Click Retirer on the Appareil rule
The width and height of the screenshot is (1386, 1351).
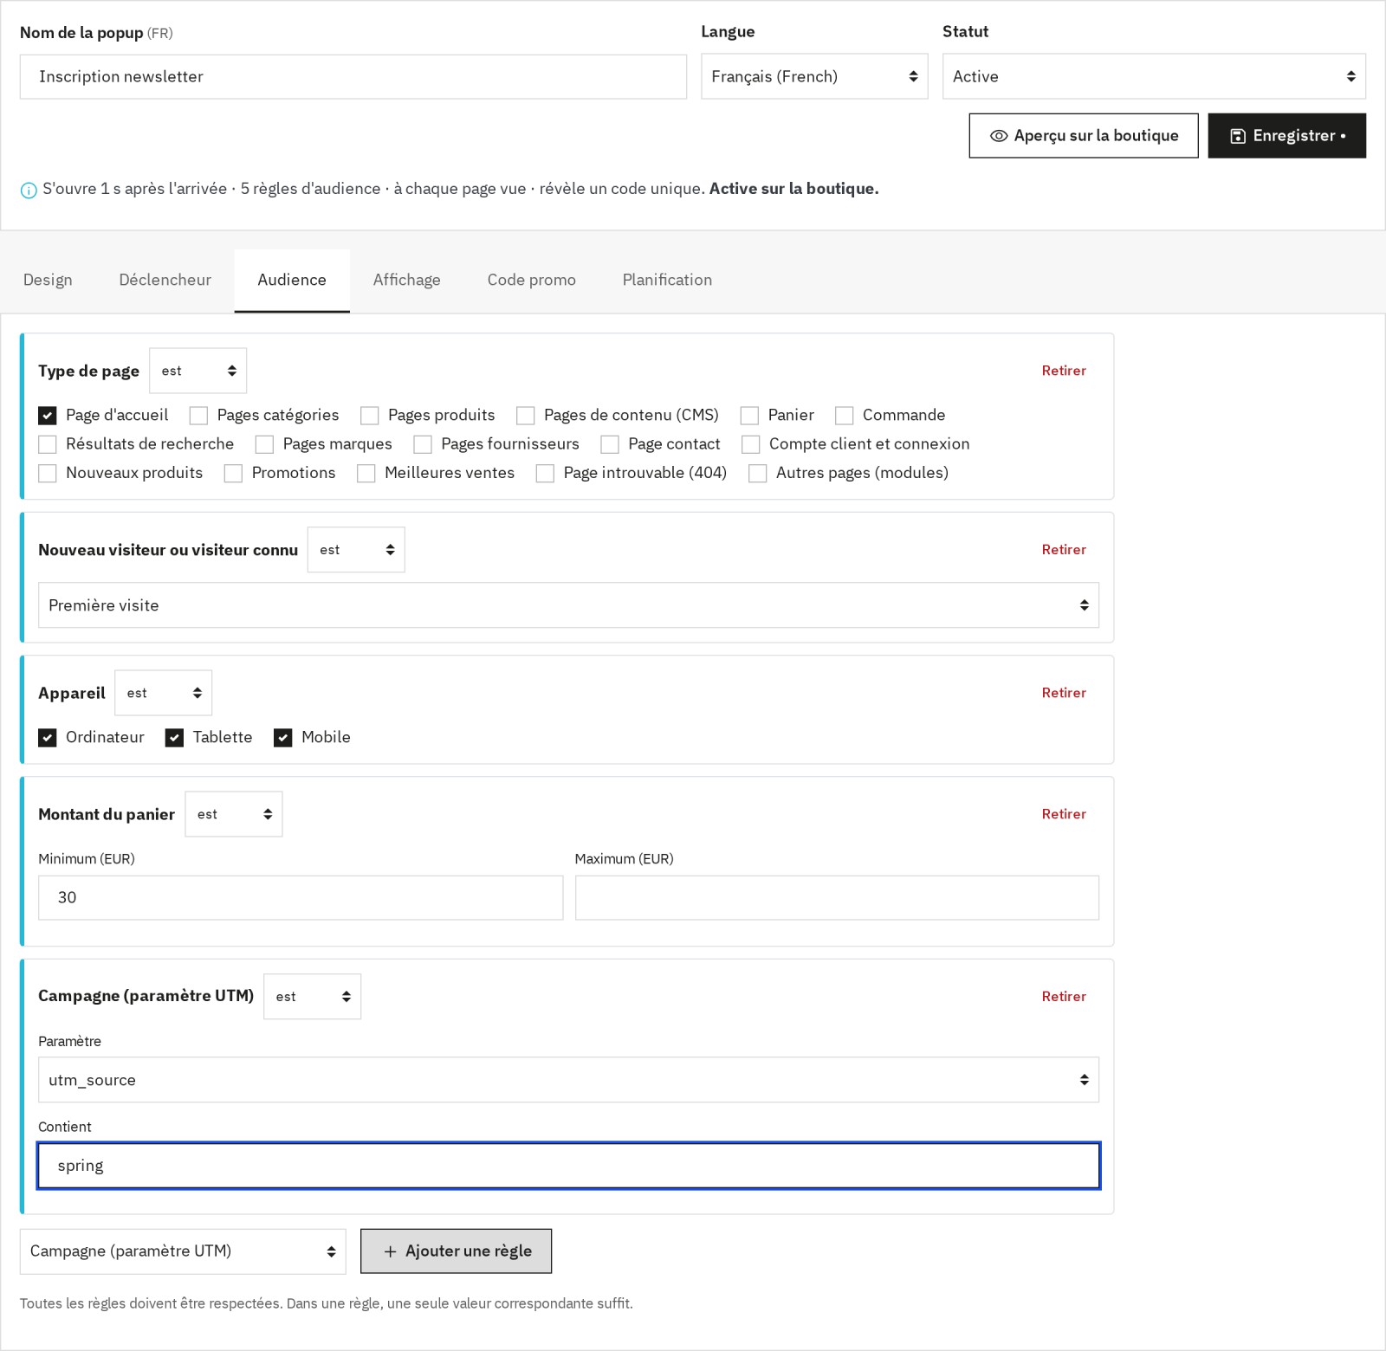(1064, 693)
